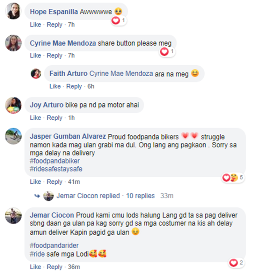
Task: Open Joy Arturo's profile picture
Action: pos(13,105)
